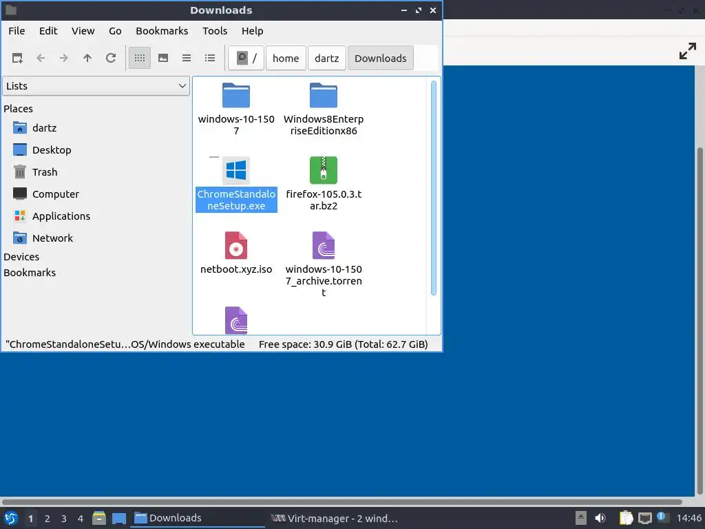Click the file name label 'netboot.xyz.iso'

(x=236, y=269)
